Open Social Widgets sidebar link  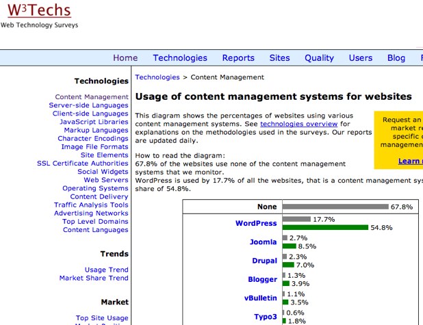[x=103, y=172]
